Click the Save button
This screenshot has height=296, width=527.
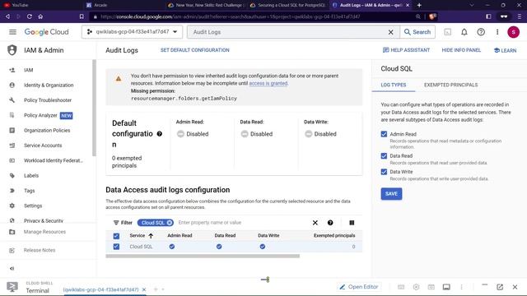(391, 194)
